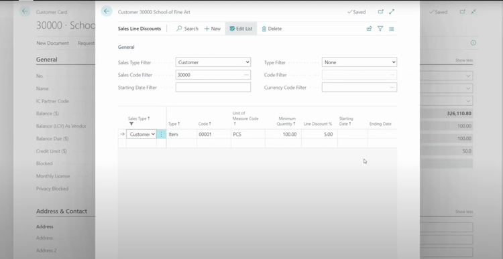The height and width of the screenshot is (259, 503).
Task: Open Search in Sales Line Discounts
Action: pyautogui.click(x=187, y=29)
